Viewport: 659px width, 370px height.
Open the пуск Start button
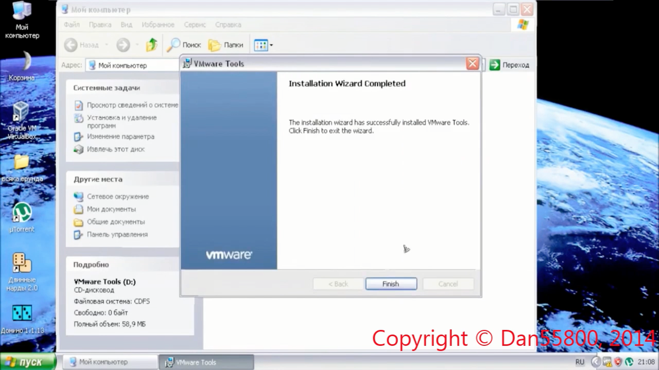[x=28, y=362]
